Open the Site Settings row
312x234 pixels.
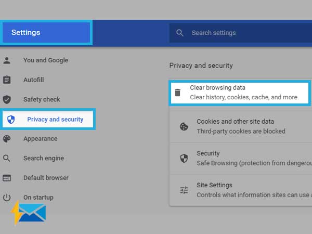pos(241,190)
